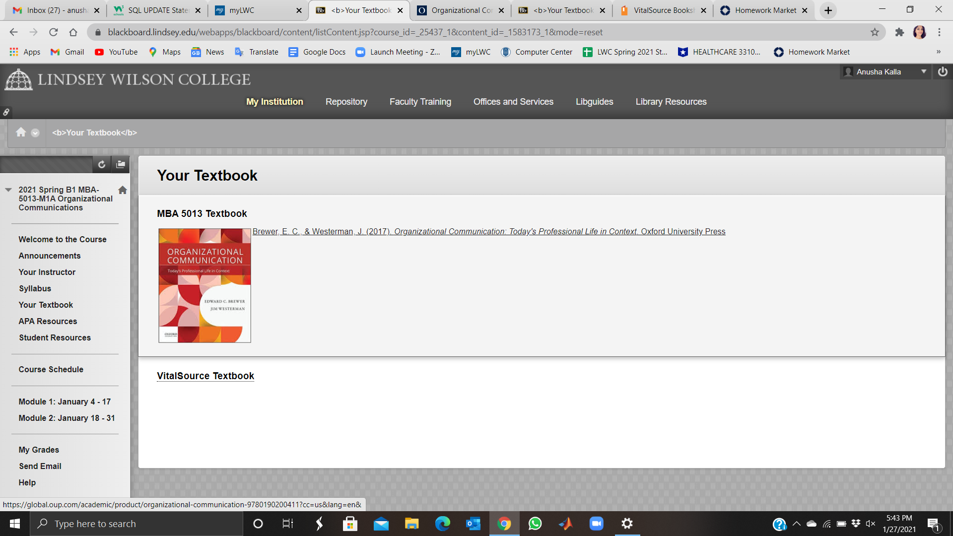
Task: Open My Institution tab
Action: point(274,102)
